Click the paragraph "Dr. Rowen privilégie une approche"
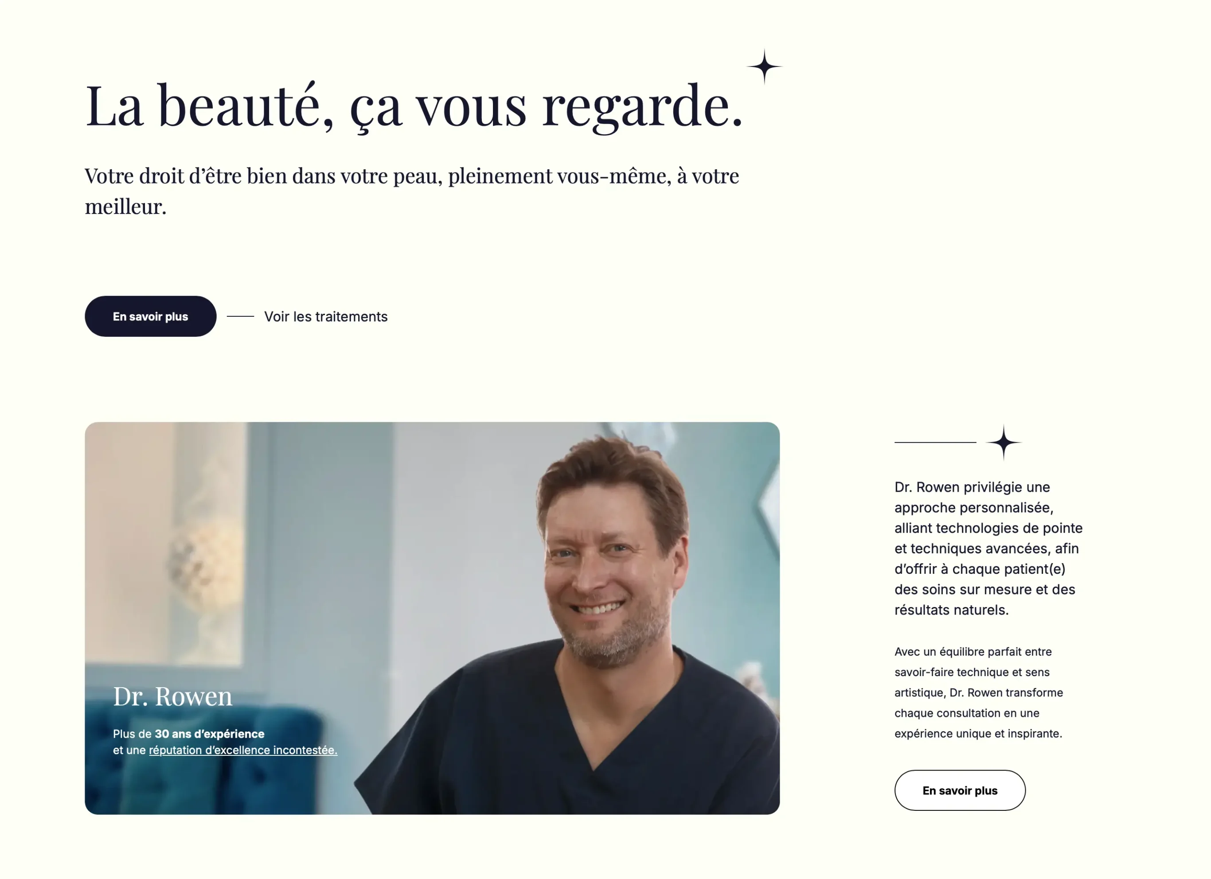Image resolution: width=1211 pixels, height=879 pixels. (x=988, y=548)
